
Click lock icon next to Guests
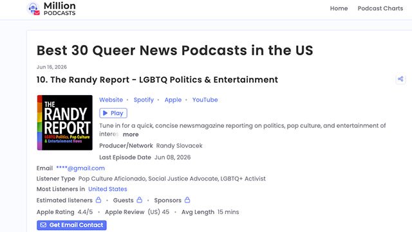140,200
